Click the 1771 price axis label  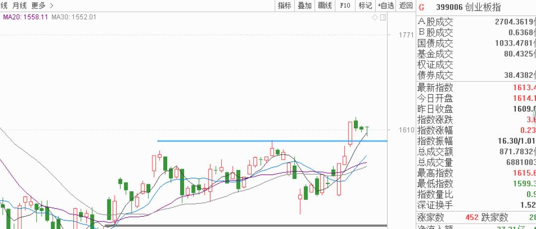(405, 35)
